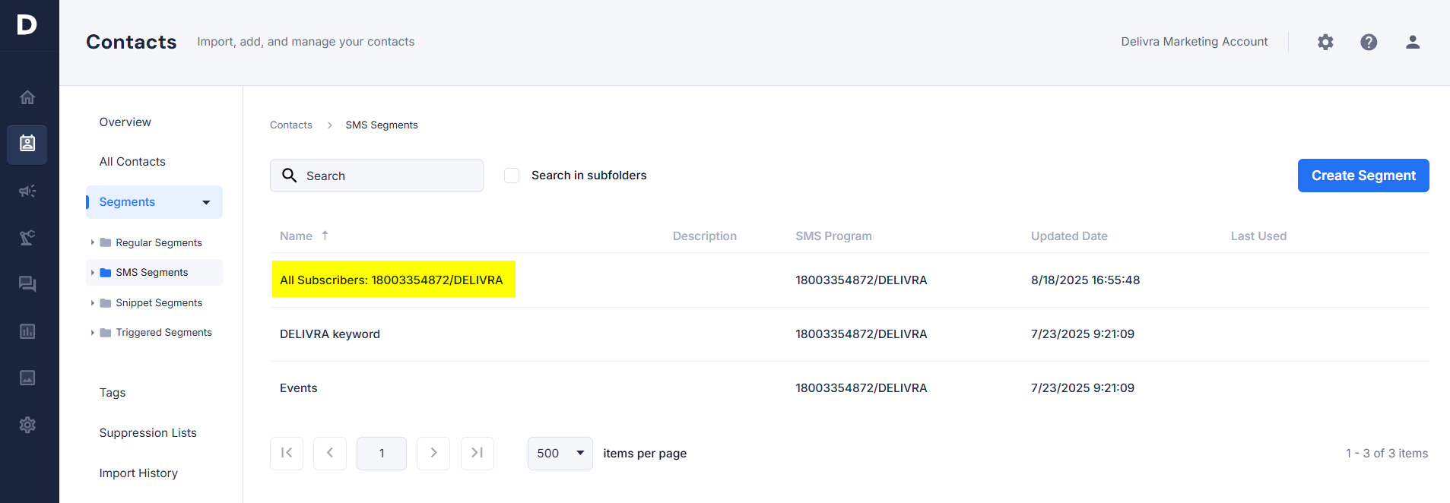The image size is (1450, 503).
Task: Click the Search input field
Action: (388, 176)
